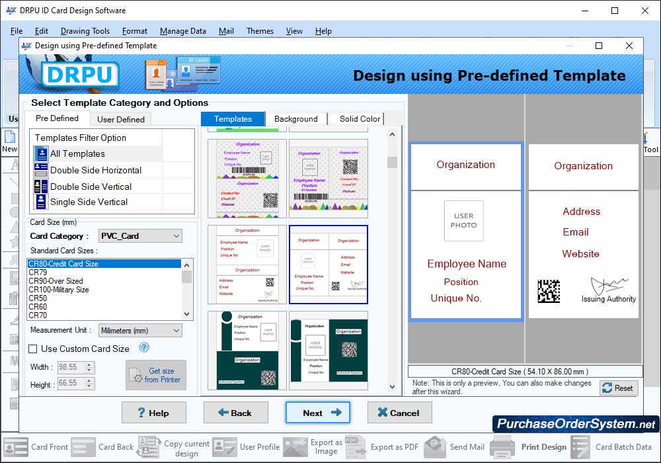Image resolution: width=661 pixels, height=463 pixels.
Task: Open the View menu
Action: click(294, 31)
